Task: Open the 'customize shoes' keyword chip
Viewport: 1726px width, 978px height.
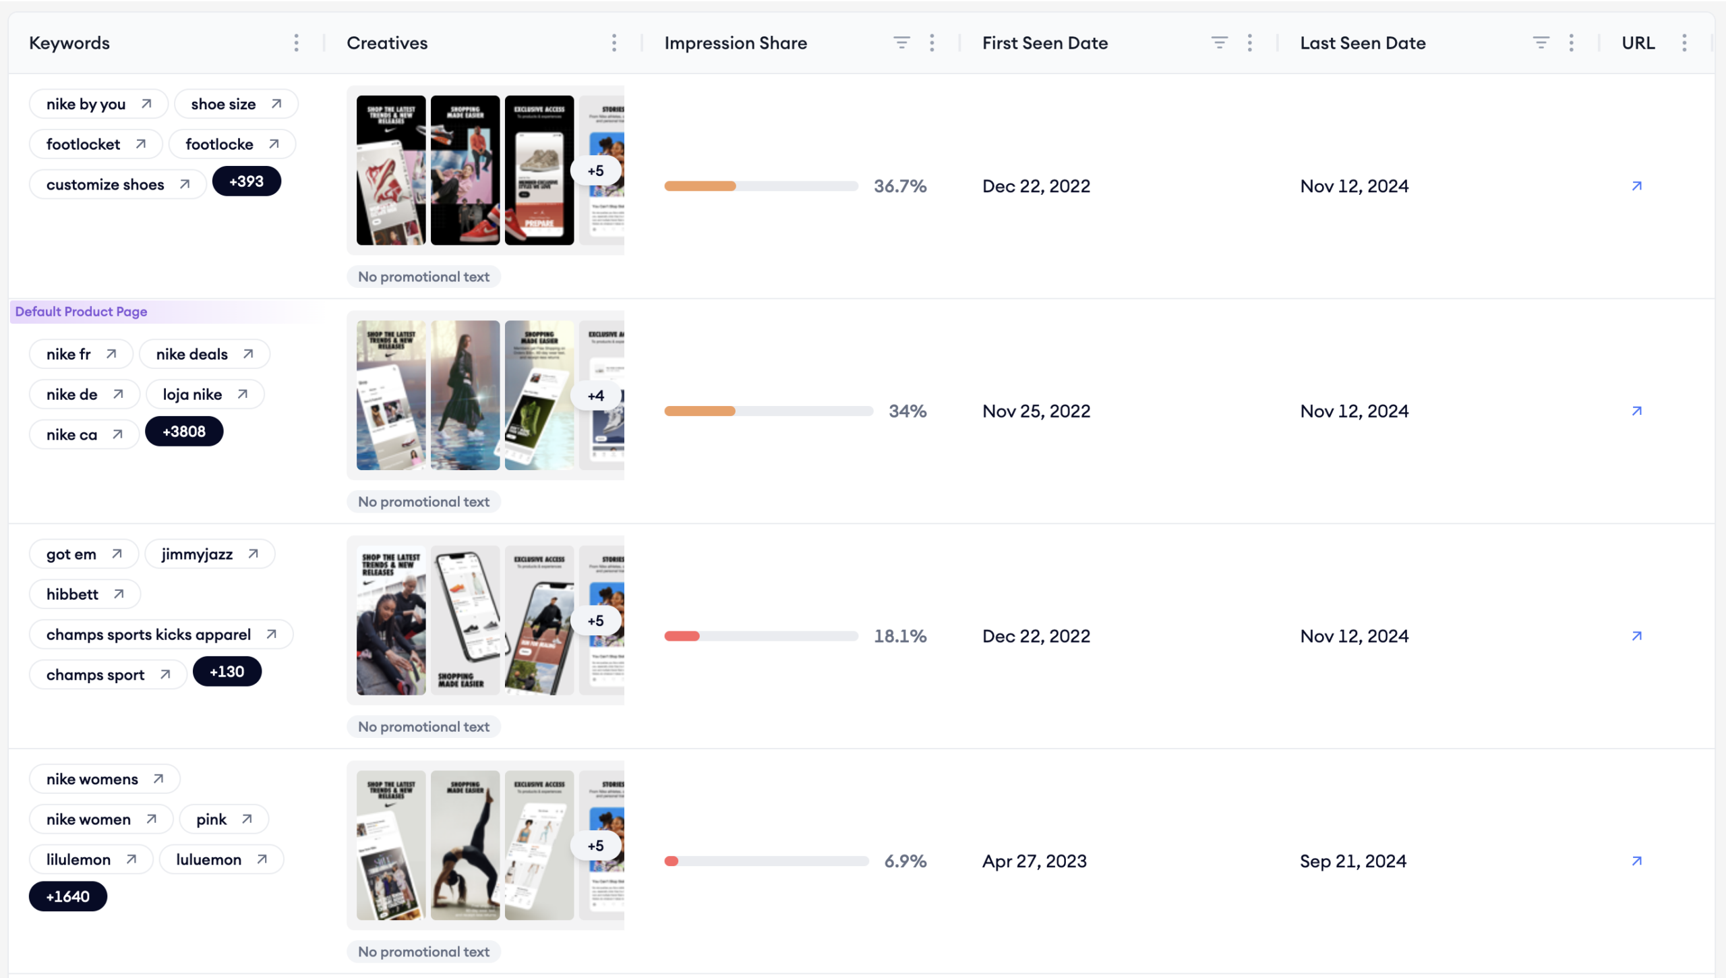Action: coord(117,185)
